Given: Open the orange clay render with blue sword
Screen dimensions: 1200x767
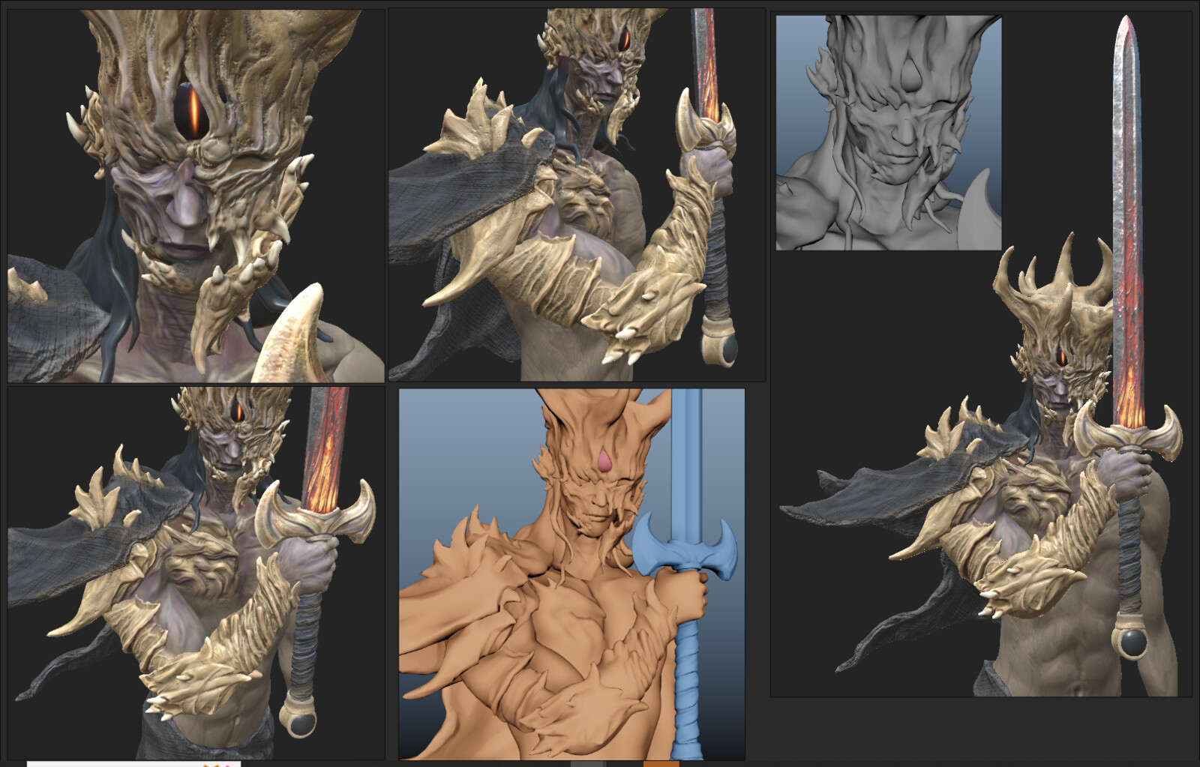Looking at the screenshot, I should click(571, 574).
